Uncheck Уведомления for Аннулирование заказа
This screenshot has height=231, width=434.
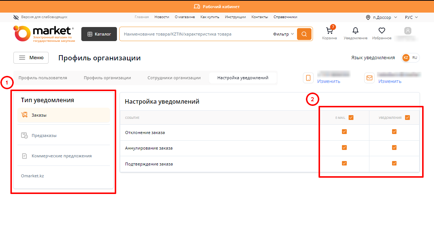(x=394, y=148)
